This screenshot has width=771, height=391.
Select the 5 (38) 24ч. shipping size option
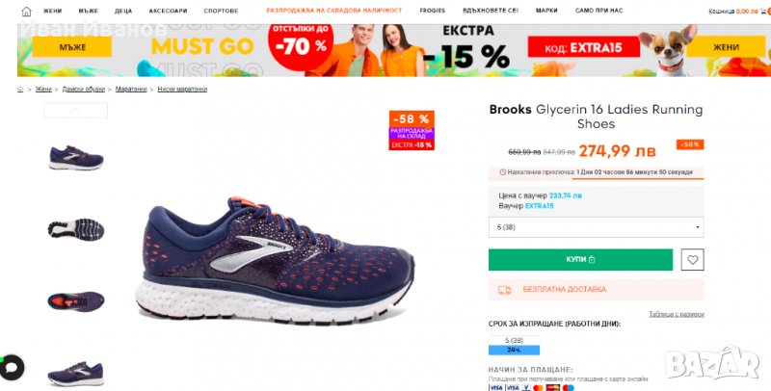coord(514,345)
